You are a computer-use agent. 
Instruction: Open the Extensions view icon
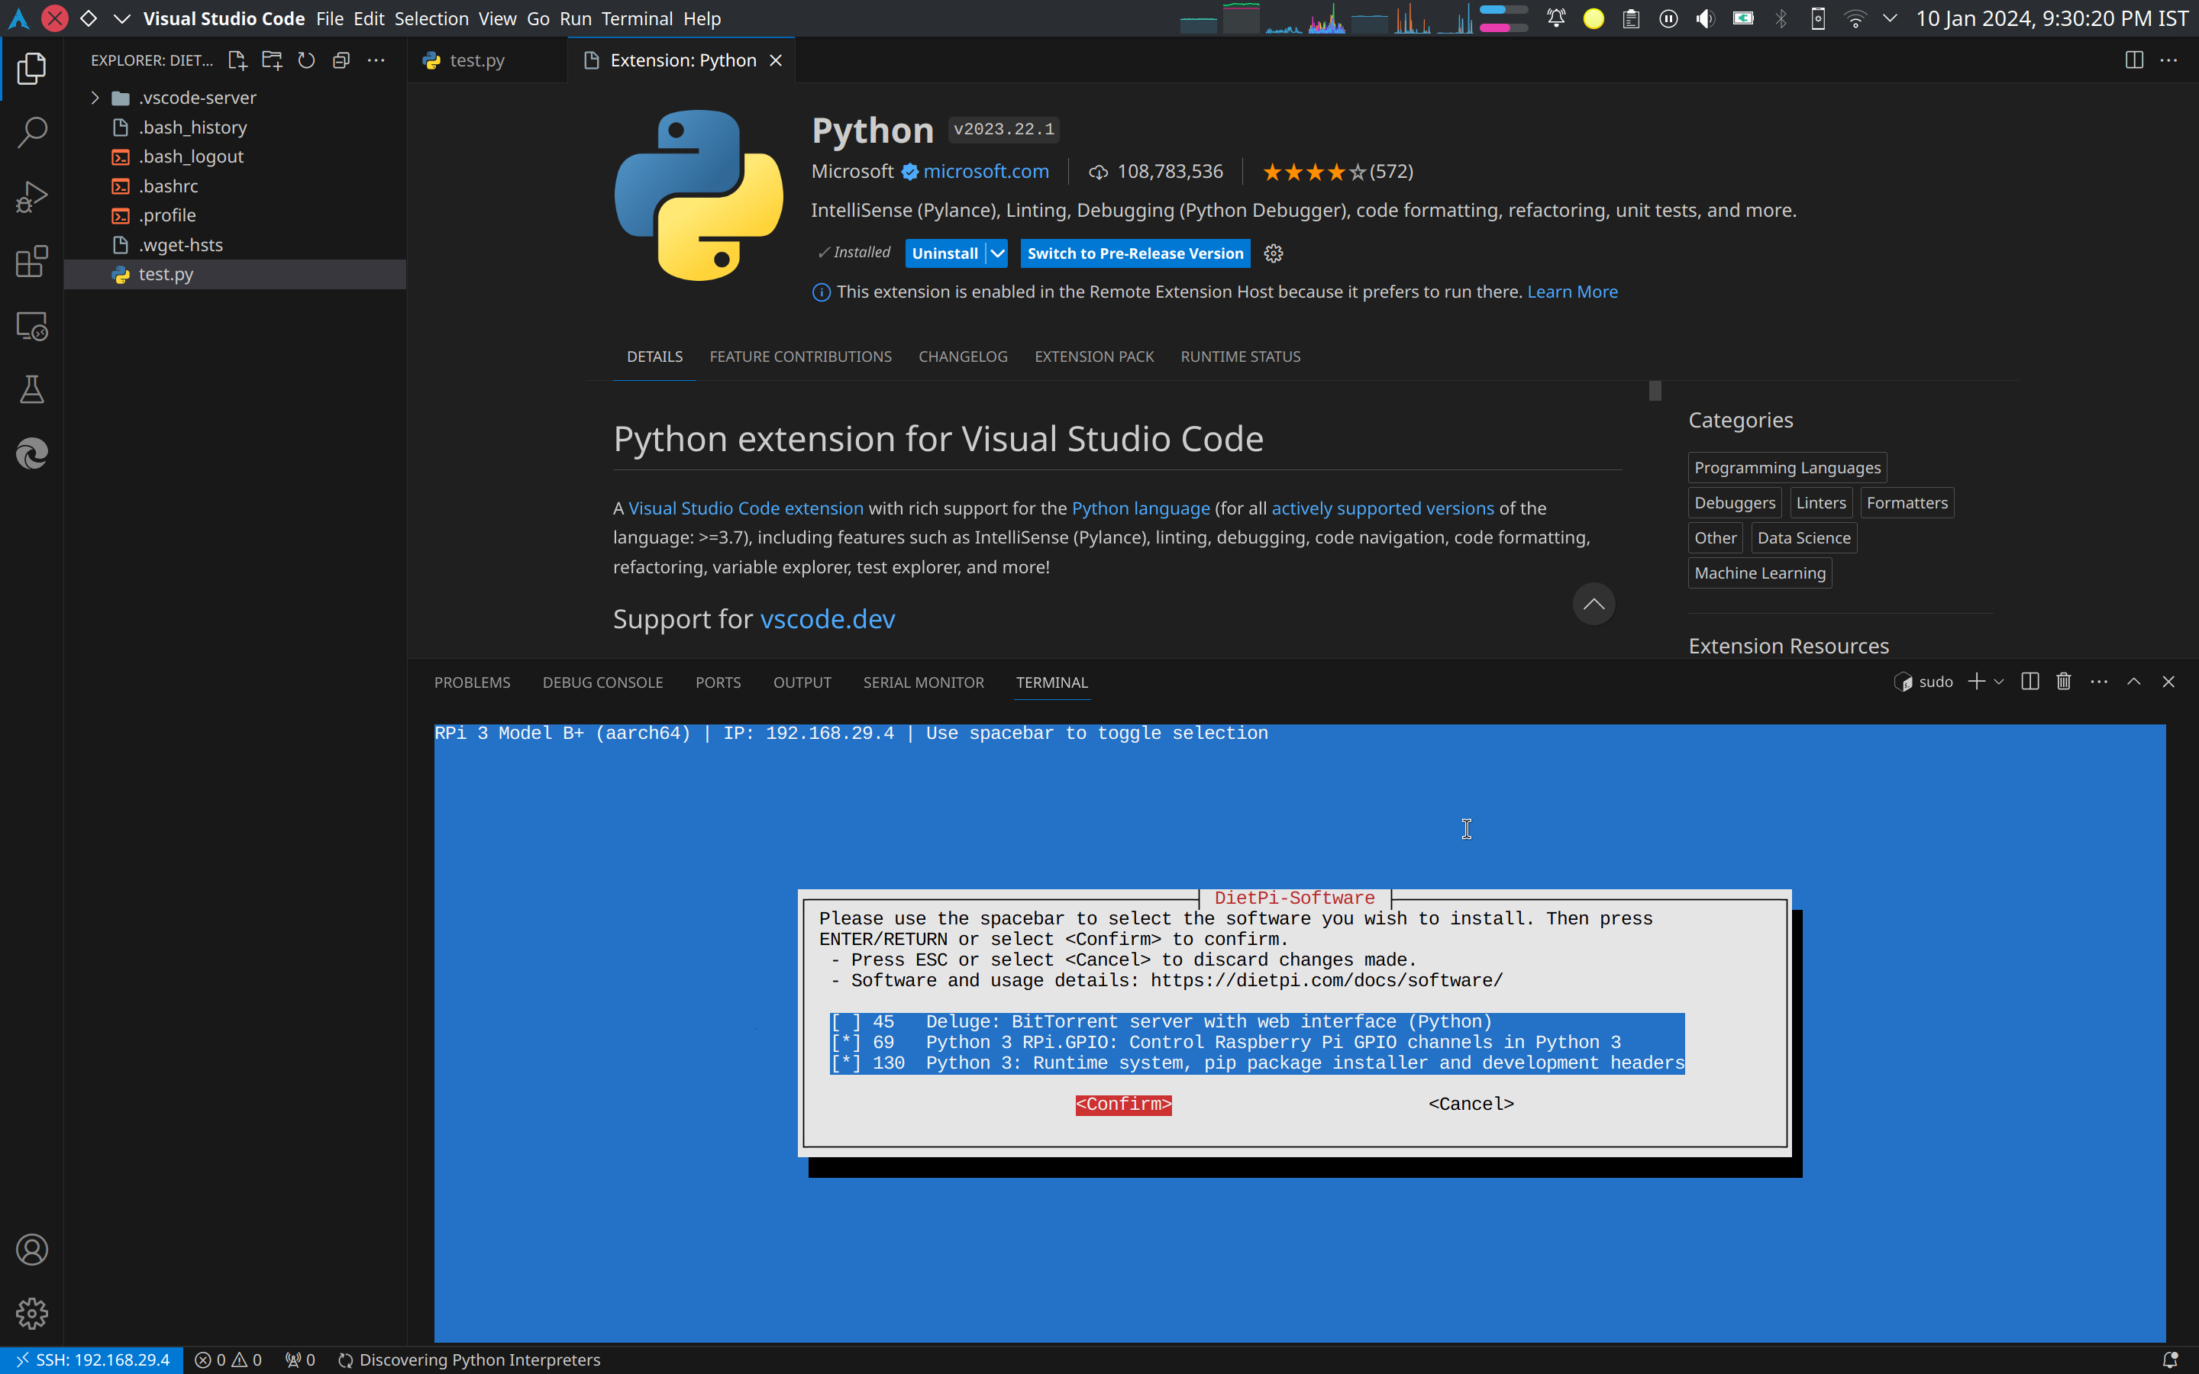tap(32, 262)
